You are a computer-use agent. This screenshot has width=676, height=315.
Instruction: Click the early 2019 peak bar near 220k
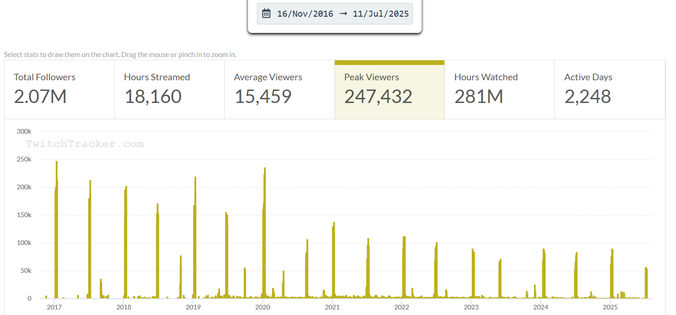pos(195,238)
